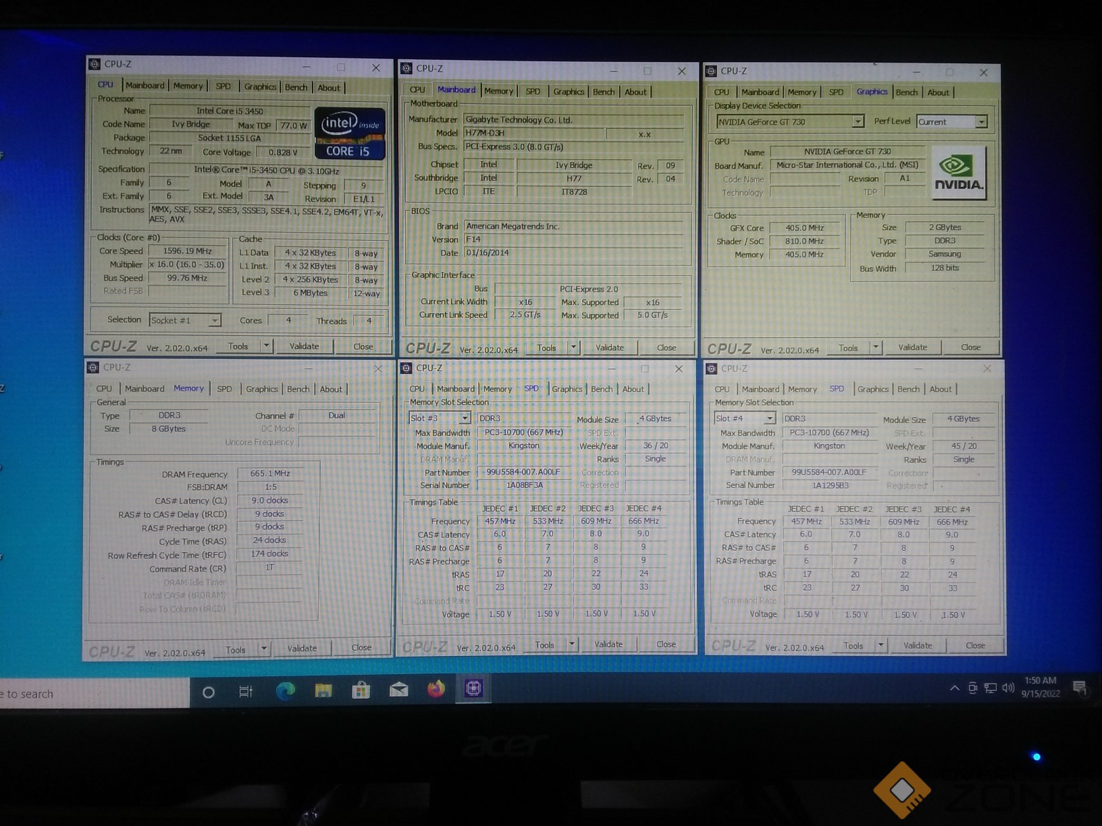Click the NVIDIA logo in Graphics window
The image size is (1102, 826).
[958, 173]
